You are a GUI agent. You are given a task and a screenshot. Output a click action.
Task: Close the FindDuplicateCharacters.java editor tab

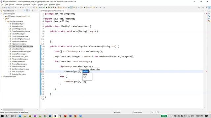(x=65, y=11)
